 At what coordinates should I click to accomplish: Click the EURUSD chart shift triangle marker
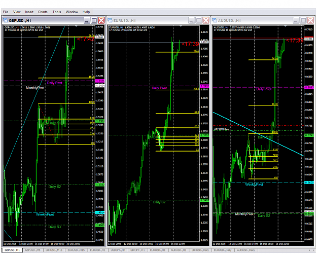pyautogui.click(x=181, y=26)
